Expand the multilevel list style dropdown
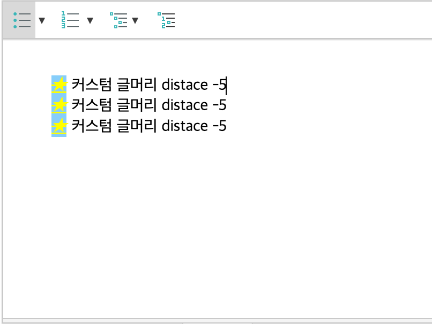Image resolution: width=432 pixels, height=324 pixels. (135, 21)
